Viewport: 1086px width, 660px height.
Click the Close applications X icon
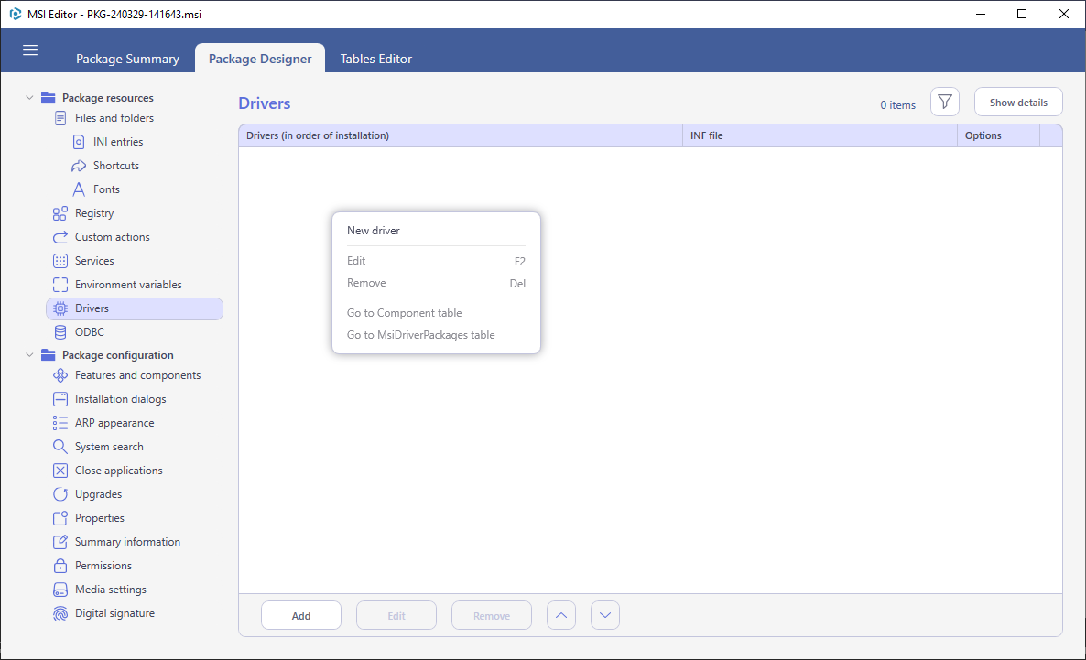click(60, 471)
